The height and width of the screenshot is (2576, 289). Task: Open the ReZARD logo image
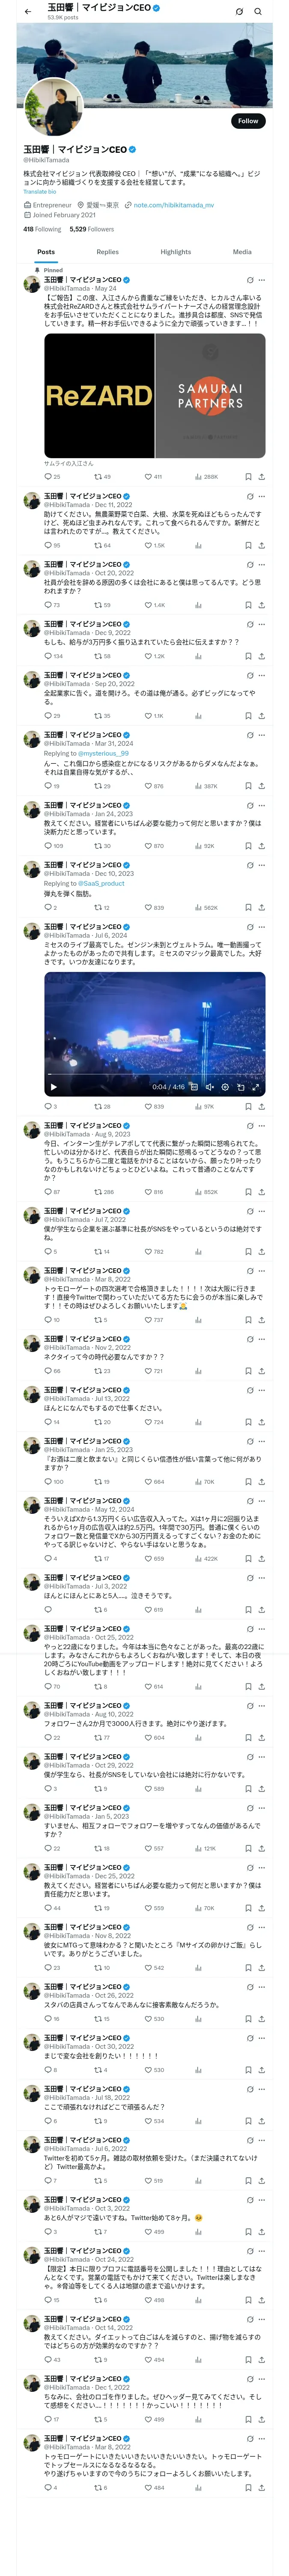click(x=98, y=395)
